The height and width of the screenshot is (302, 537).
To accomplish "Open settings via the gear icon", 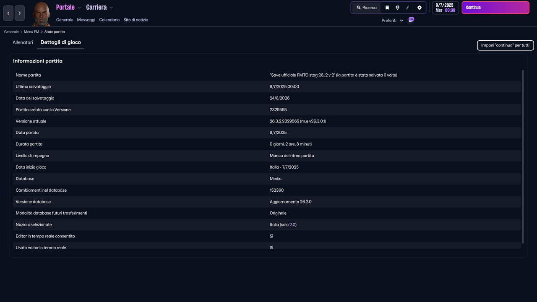I will click(x=419, y=8).
